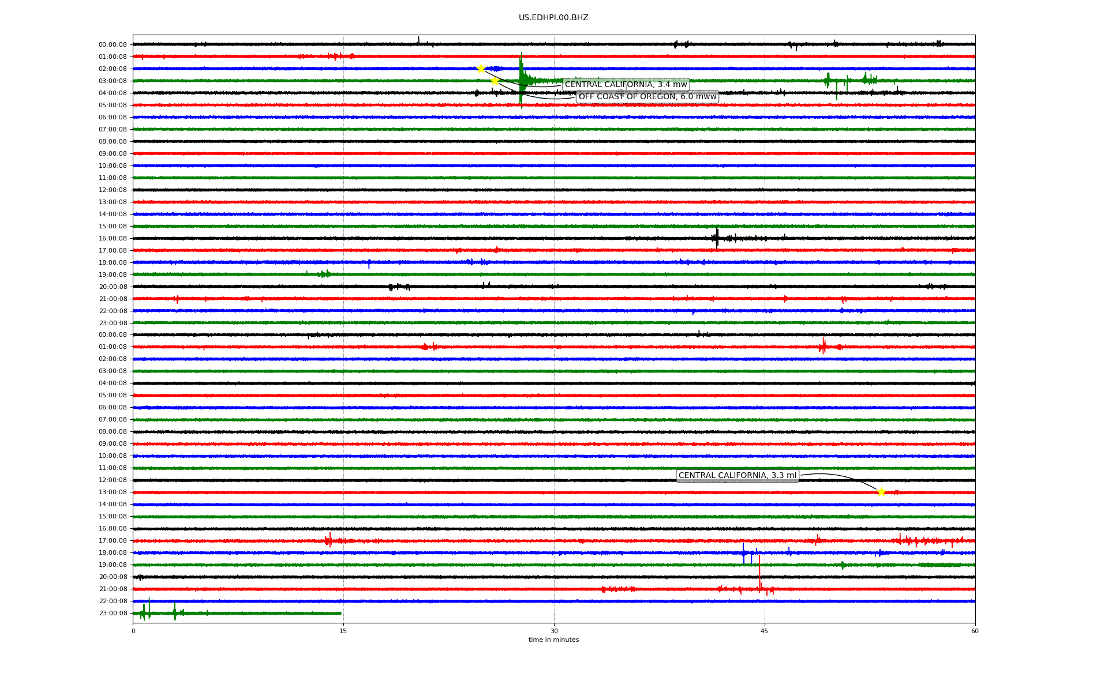1108x692 pixels.
Task: Click the 'time in minutes' axis label
Action: point(553,640)
